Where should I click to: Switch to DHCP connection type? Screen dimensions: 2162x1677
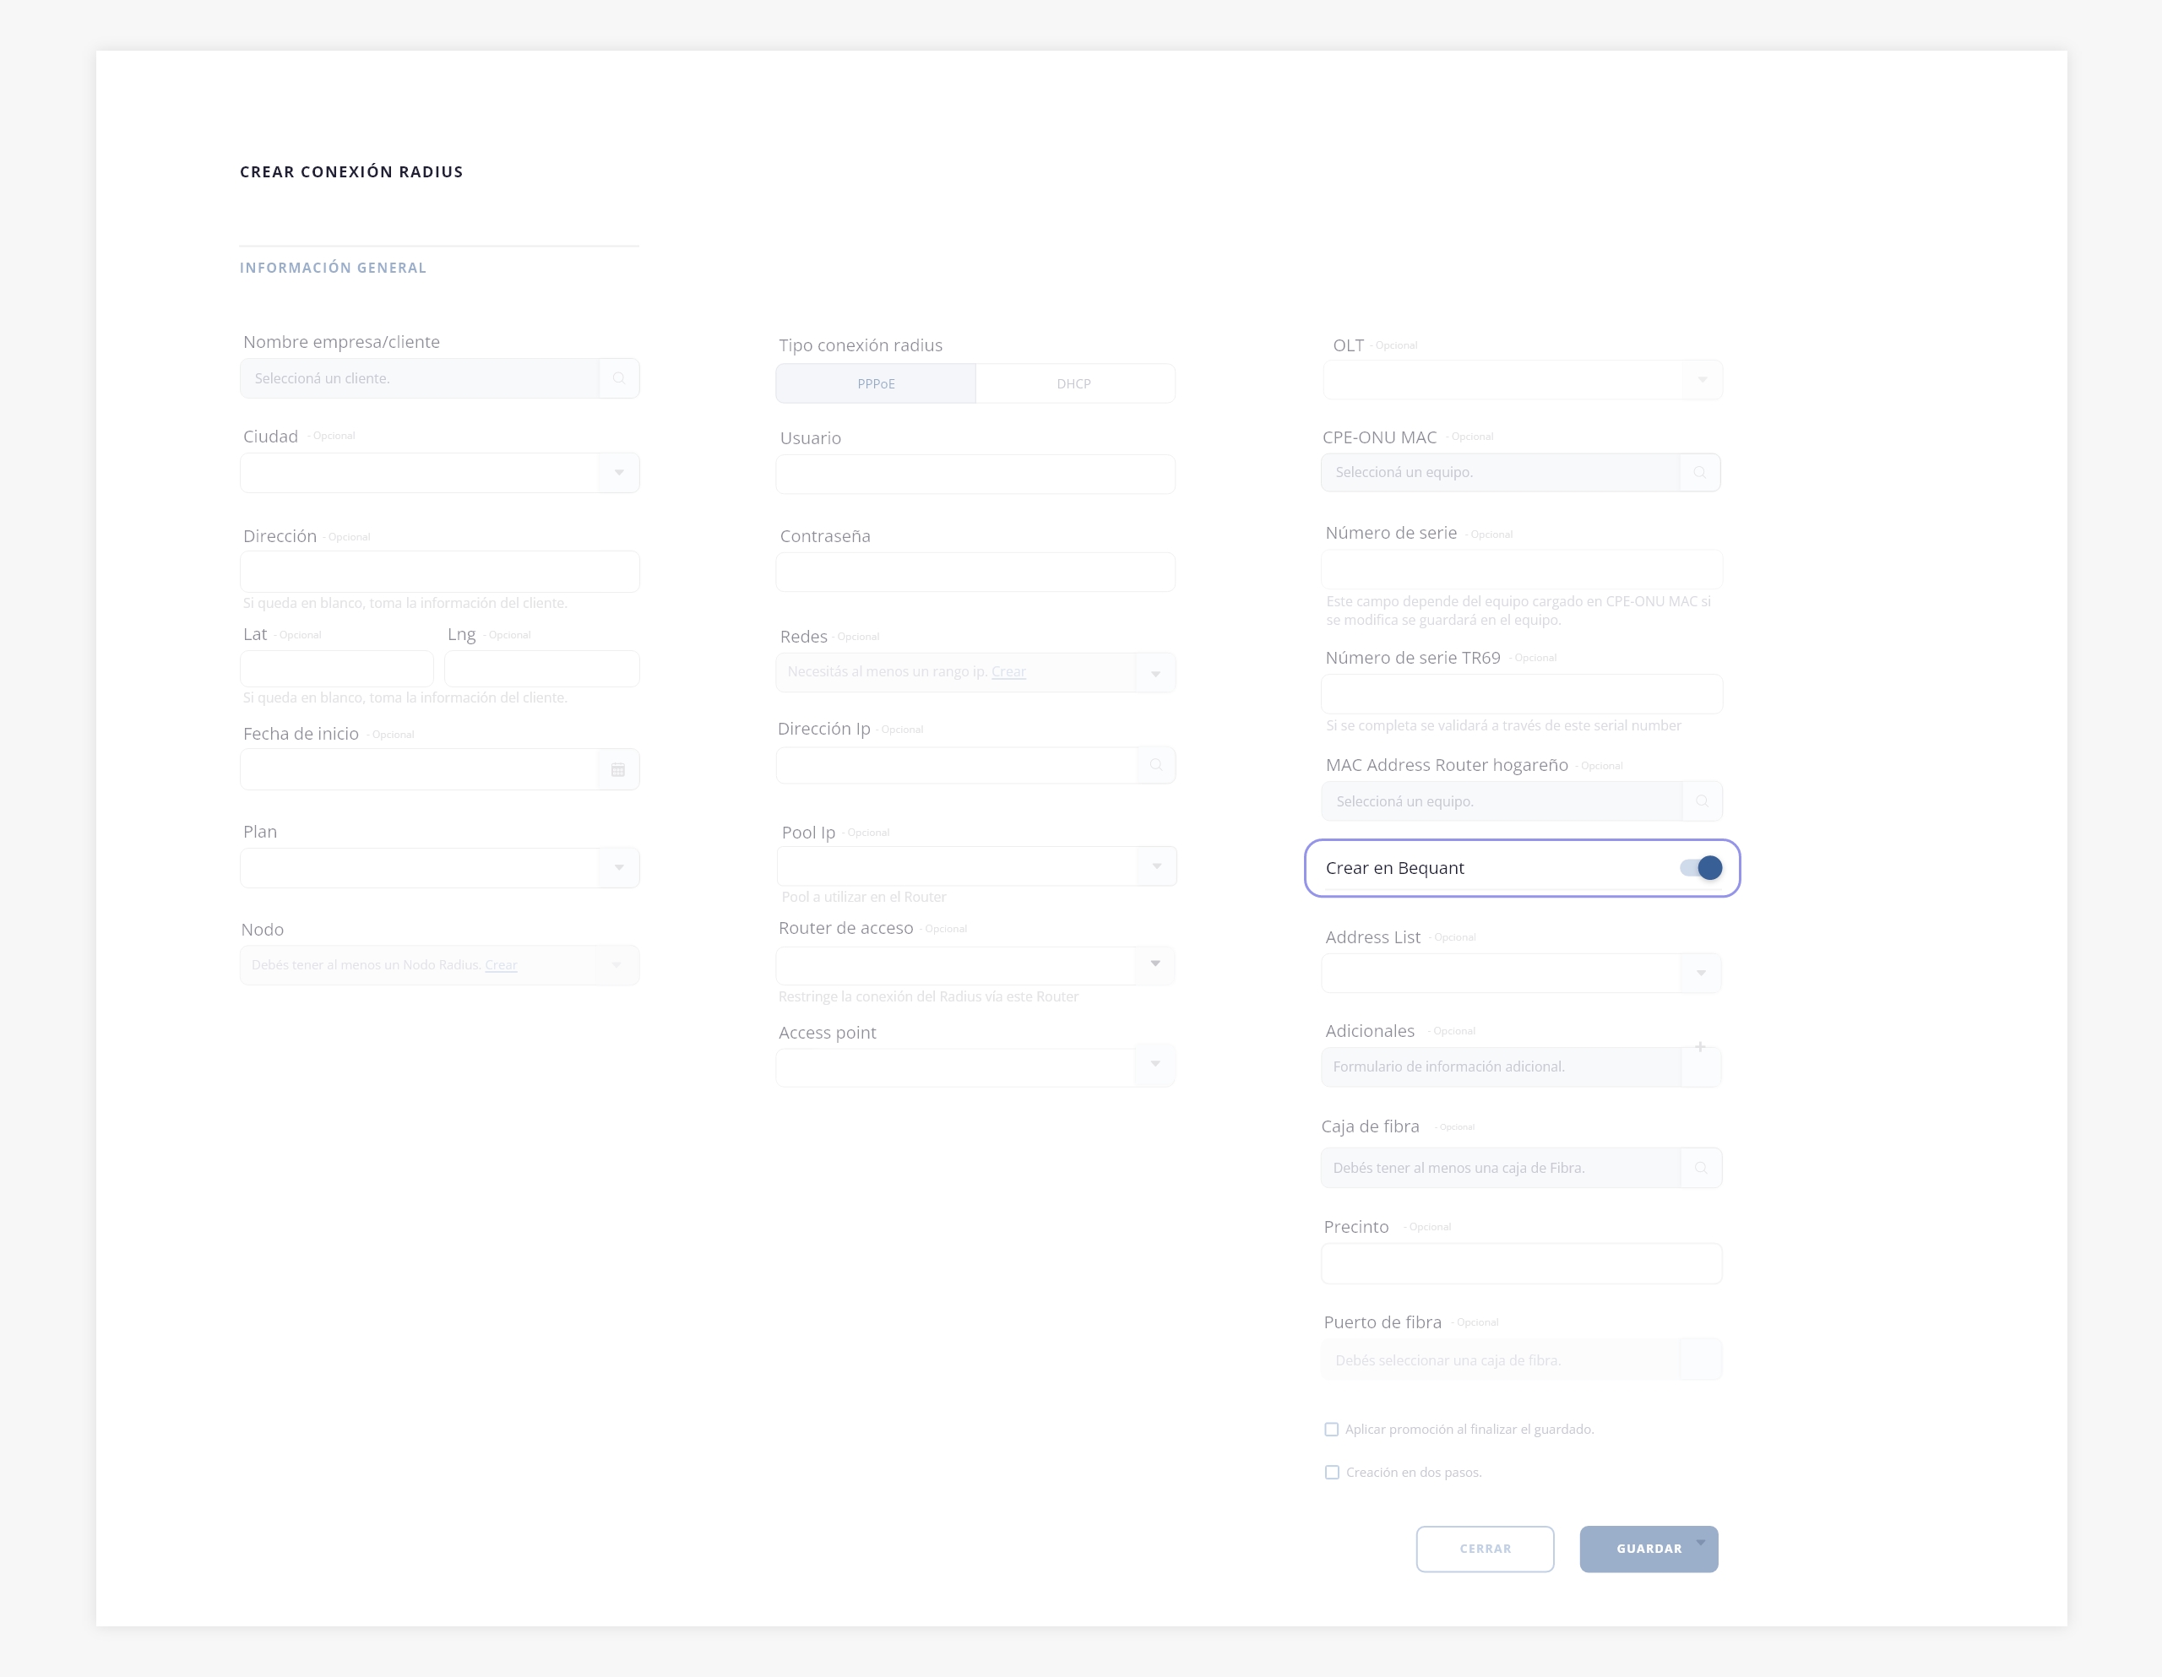[1074, 384]
